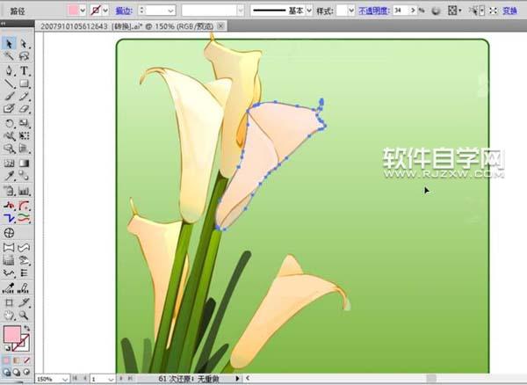Open the artboard number dropdown

click(x=111, y=379)
